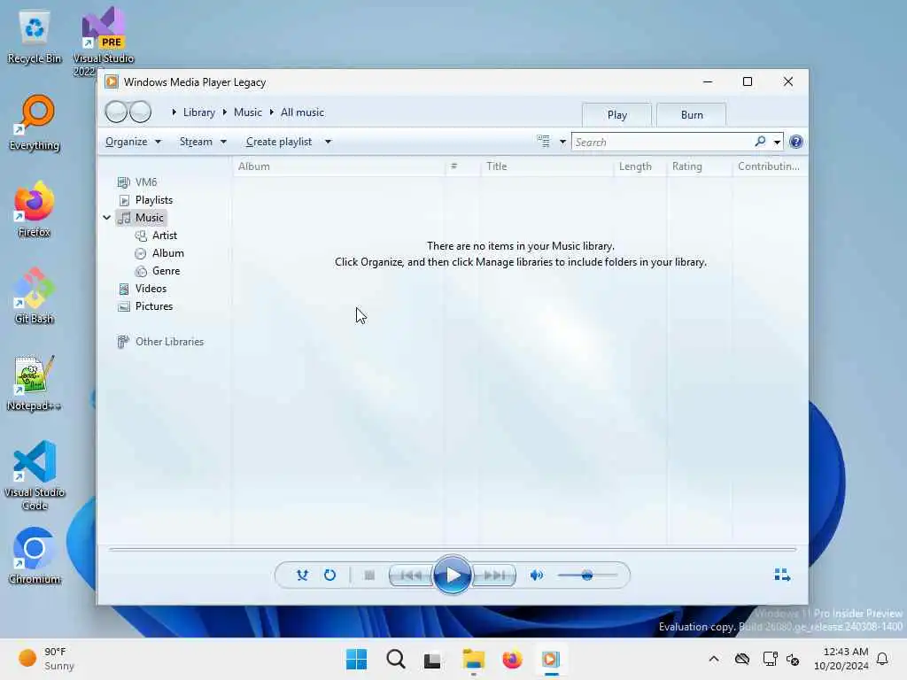Expand the arrow before Library breadcrumb

click(174, 112)
